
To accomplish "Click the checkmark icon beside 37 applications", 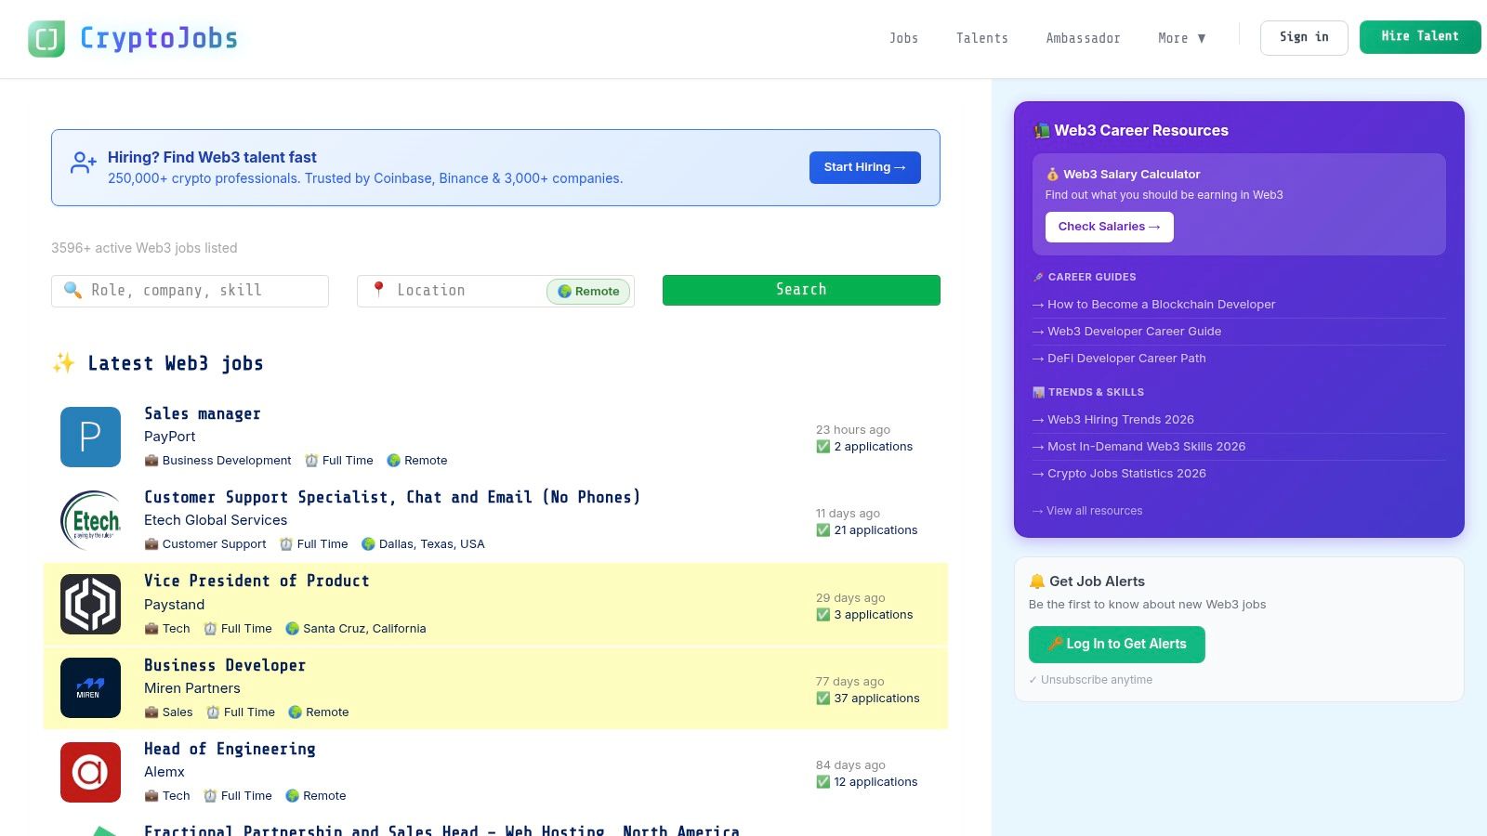I will (822, 699).
